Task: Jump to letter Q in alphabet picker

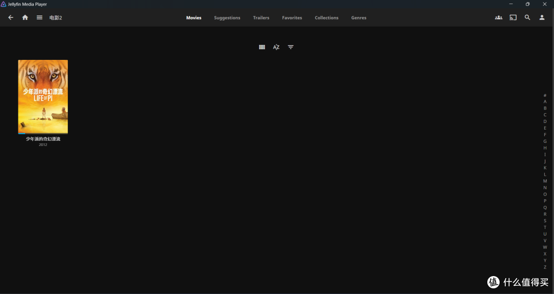Action: tap(545, 207)
